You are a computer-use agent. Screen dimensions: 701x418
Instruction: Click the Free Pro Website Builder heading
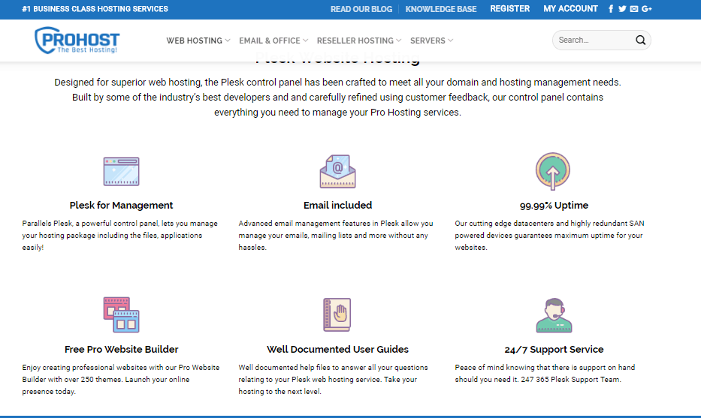pos(121,349)
